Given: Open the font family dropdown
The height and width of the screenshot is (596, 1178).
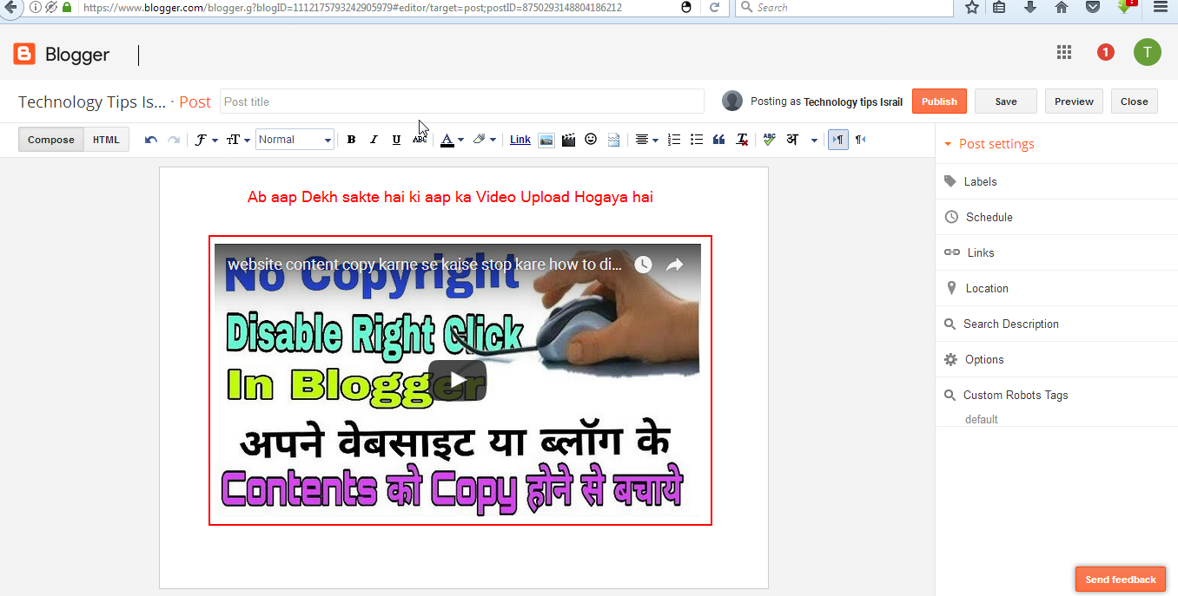Looking at the screenshot, I should [x=206, y=140].
